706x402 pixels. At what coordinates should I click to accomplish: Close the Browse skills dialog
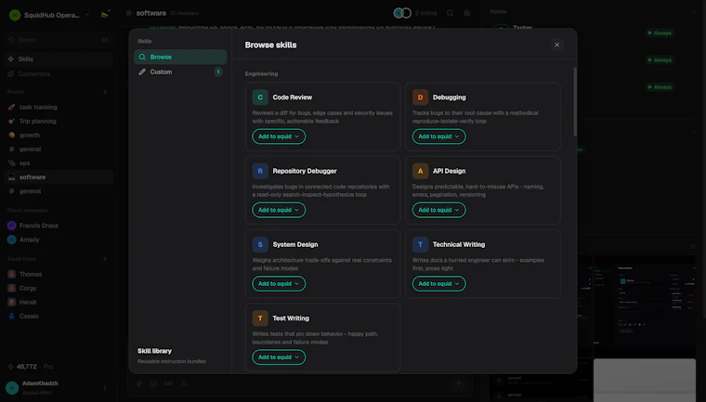557,45
